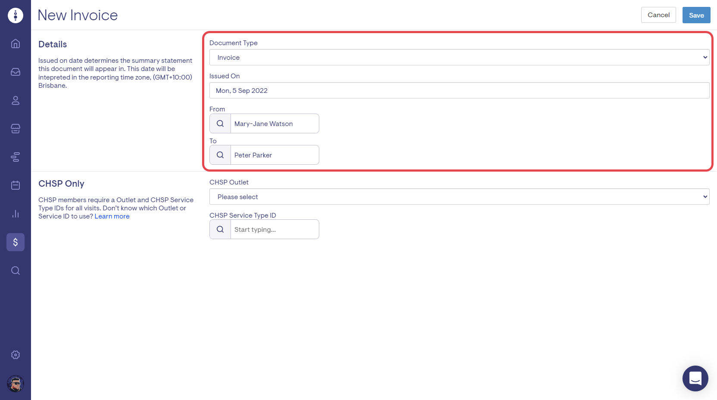This screenshot has width=717, height=400.
Task: Open the sidebar magnifier search icon
Action: tap(16, 271)
